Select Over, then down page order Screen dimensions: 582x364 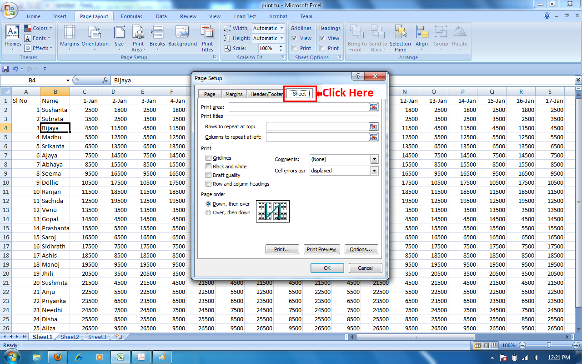(208, 212)
